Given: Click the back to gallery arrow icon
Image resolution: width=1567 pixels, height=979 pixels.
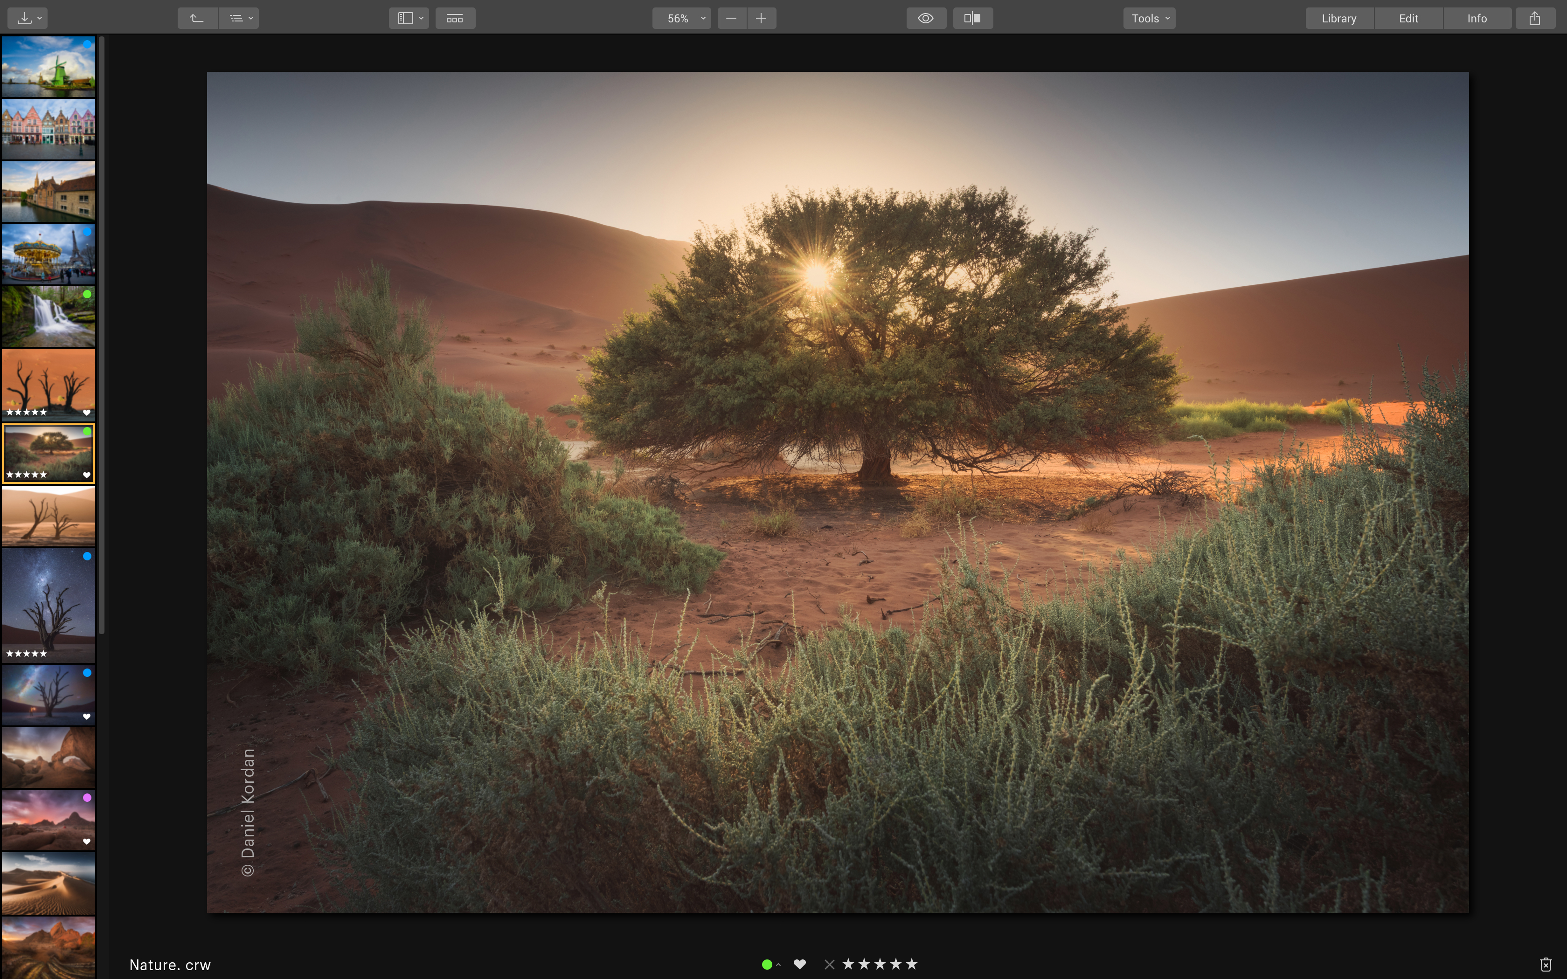Looking at the screenshot, I should click(x=197, y=18).
